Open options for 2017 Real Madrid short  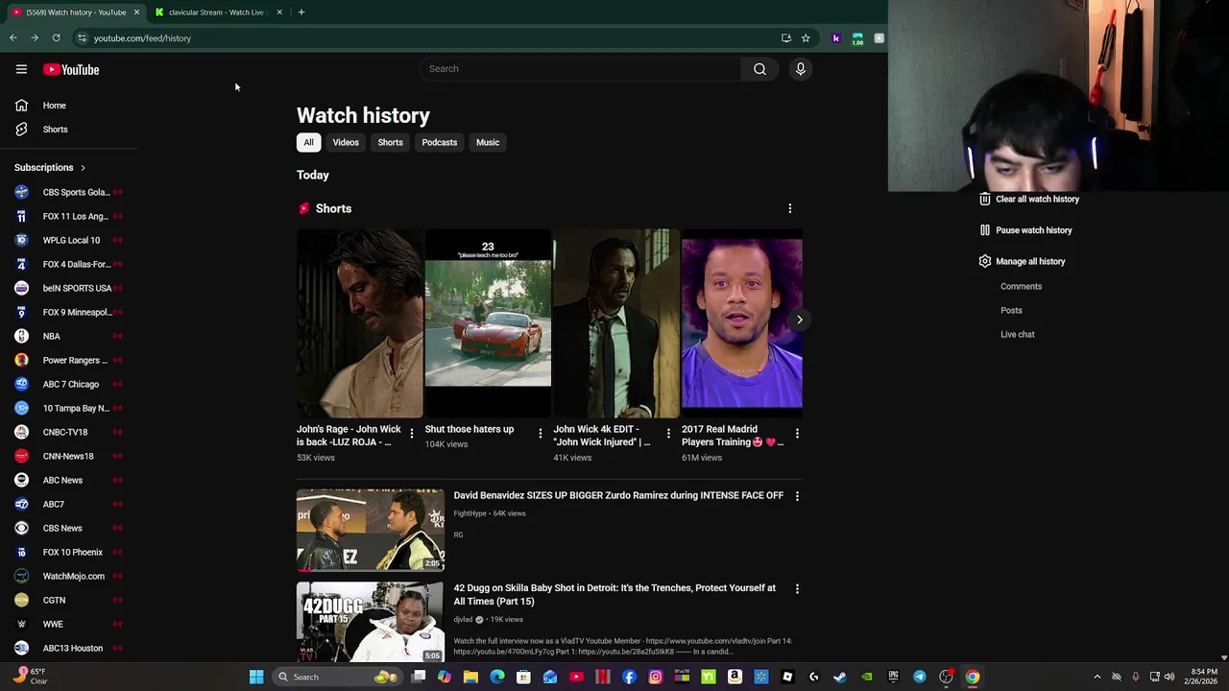tap(797, 434)
